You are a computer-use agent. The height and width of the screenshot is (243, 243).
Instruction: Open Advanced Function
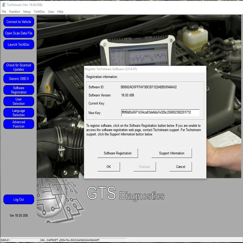point(19,124)
